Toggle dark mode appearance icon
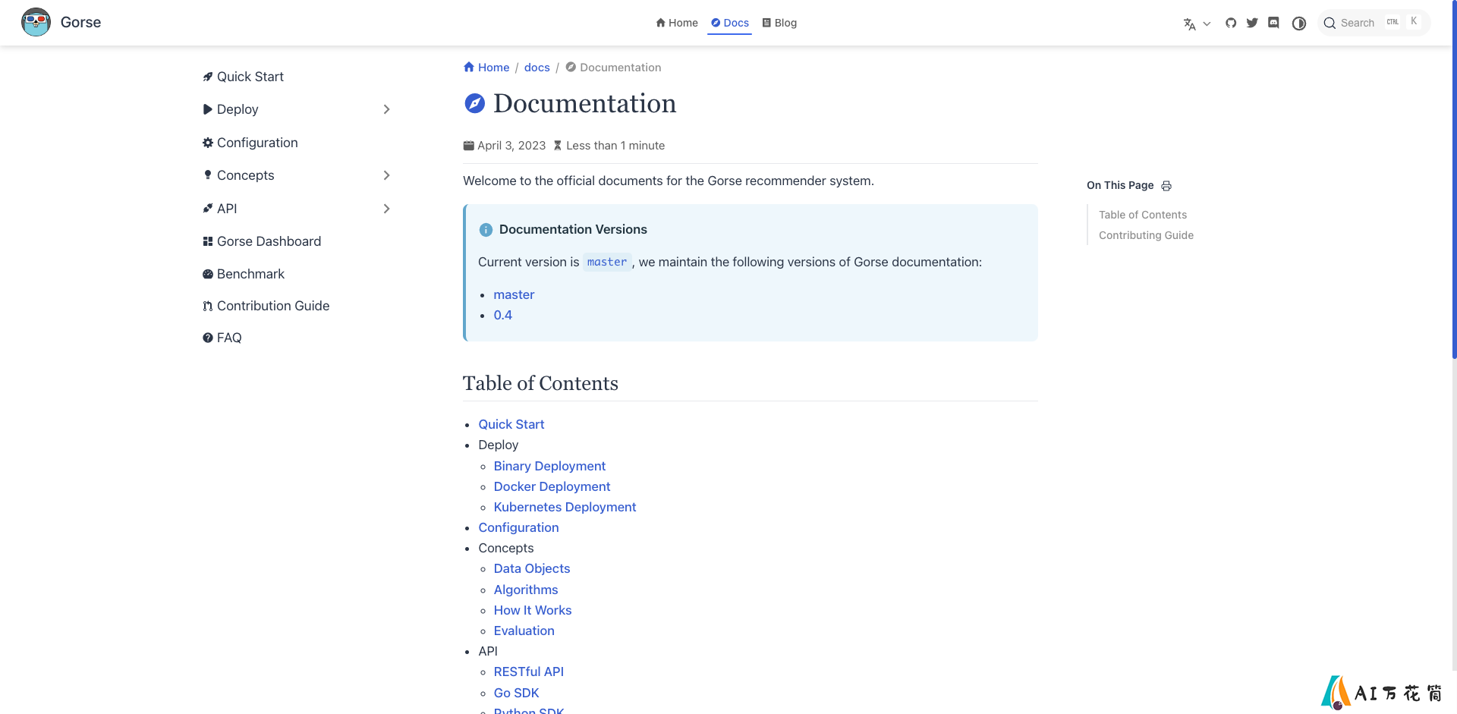 tap(1299, 24)
